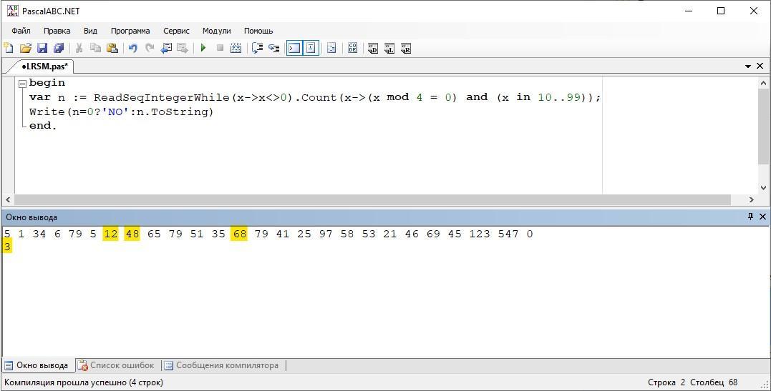Click the step over debugging icon

coord(257,48)
